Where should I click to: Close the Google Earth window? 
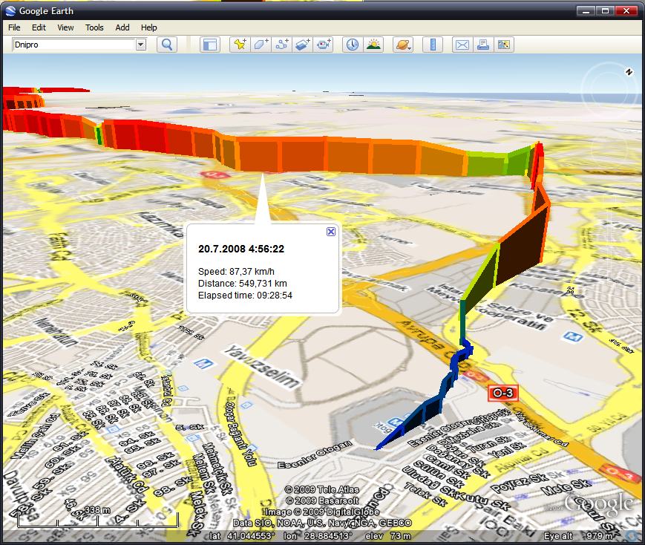tap(626, 10)
